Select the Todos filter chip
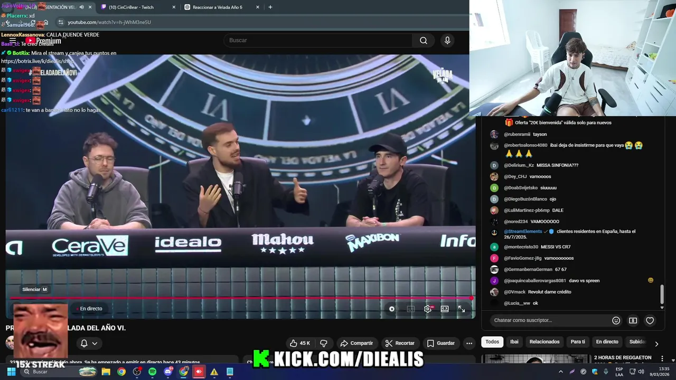This screenshot has height=380, width=676. [x=492, y=341]
